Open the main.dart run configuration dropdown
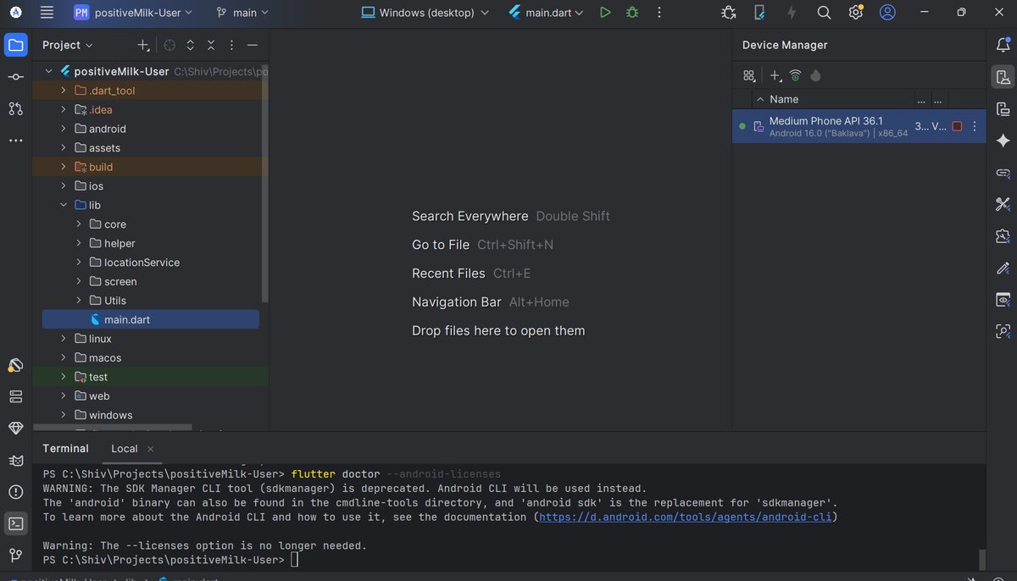 point(547,13)
